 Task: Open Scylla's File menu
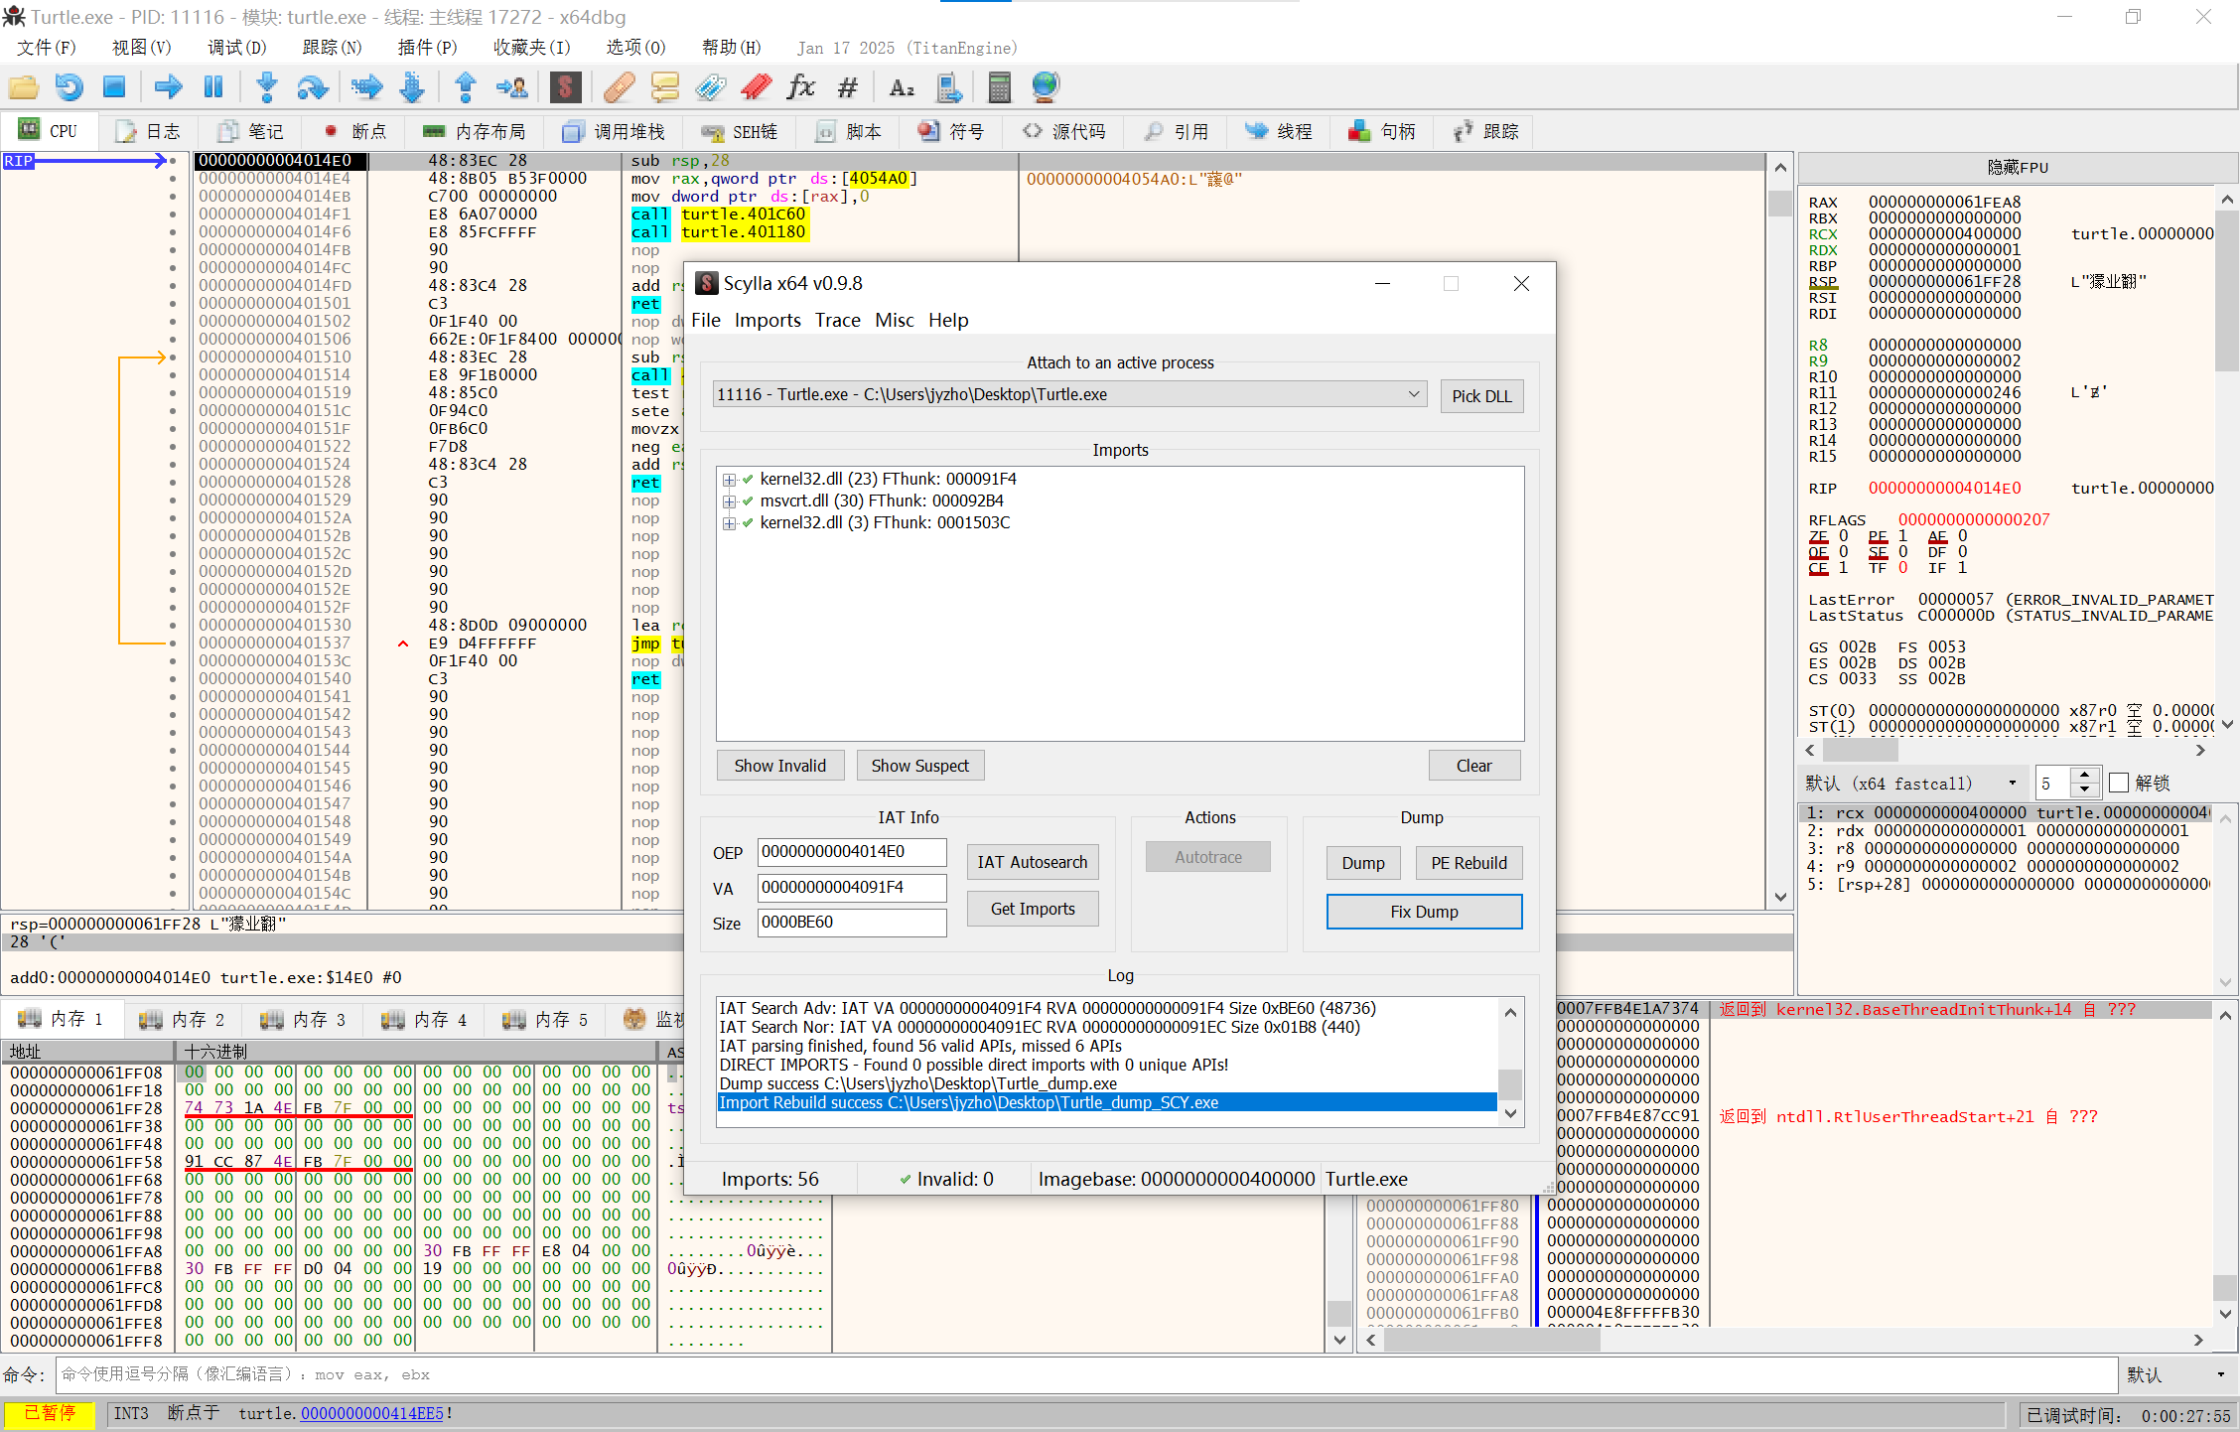[x=706, y=320]
